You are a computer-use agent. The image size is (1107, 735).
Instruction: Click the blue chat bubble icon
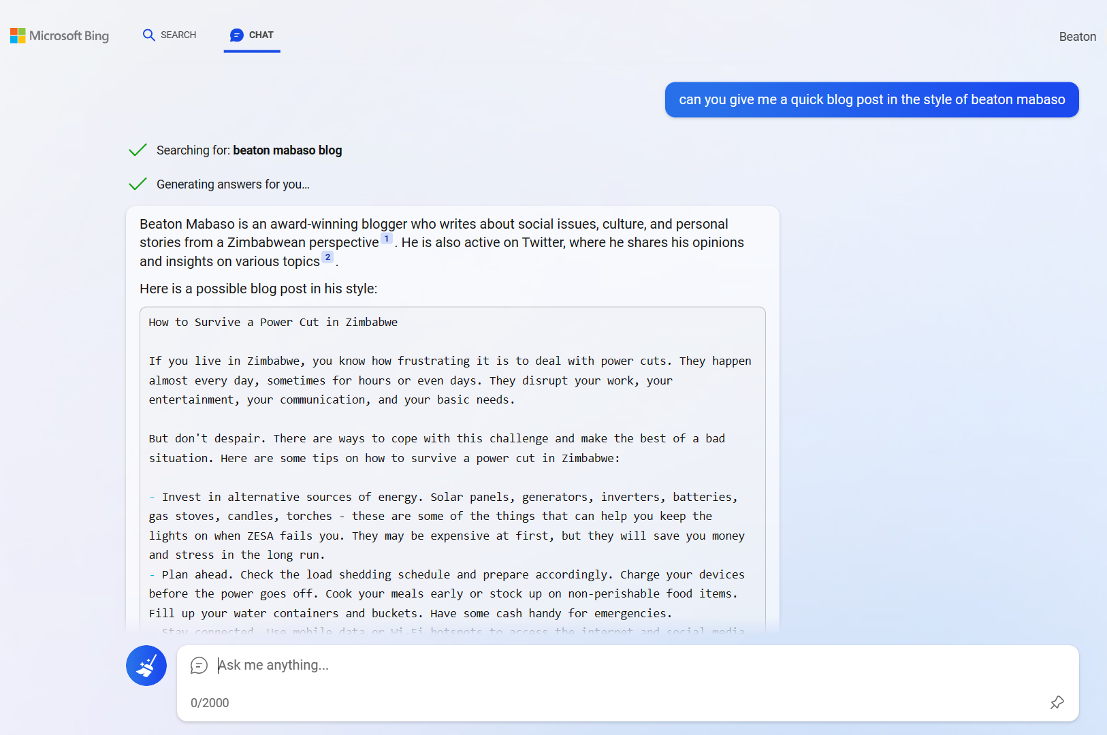point(236,35)
